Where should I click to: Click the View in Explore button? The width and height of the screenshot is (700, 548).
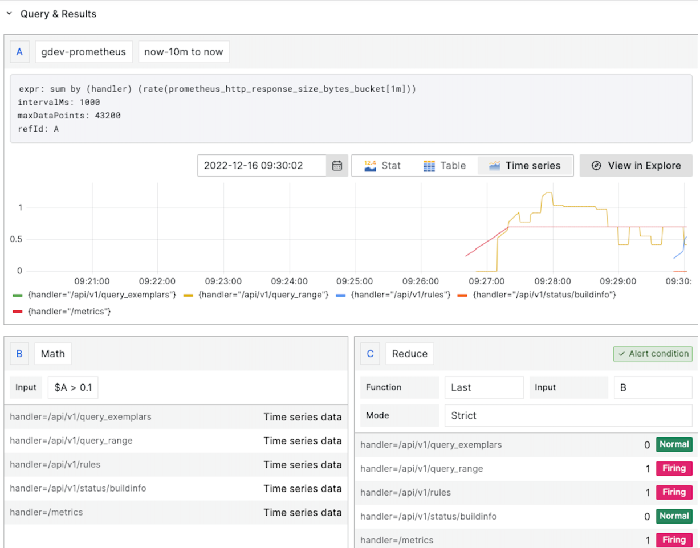(x=635, y=166)
